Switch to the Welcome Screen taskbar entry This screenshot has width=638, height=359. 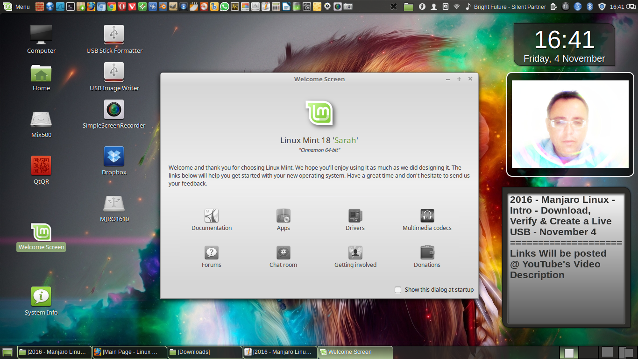click(x=355, y=352)
